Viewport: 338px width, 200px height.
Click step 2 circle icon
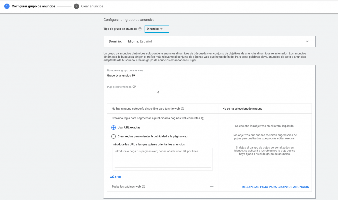click(76, 6)
